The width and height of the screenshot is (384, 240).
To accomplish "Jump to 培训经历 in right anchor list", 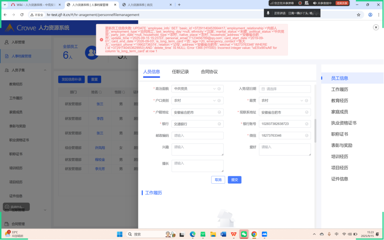I will pyautogui.click(x=340, y=156).
